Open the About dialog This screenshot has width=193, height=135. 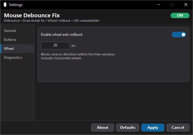(x=102, y=128)
